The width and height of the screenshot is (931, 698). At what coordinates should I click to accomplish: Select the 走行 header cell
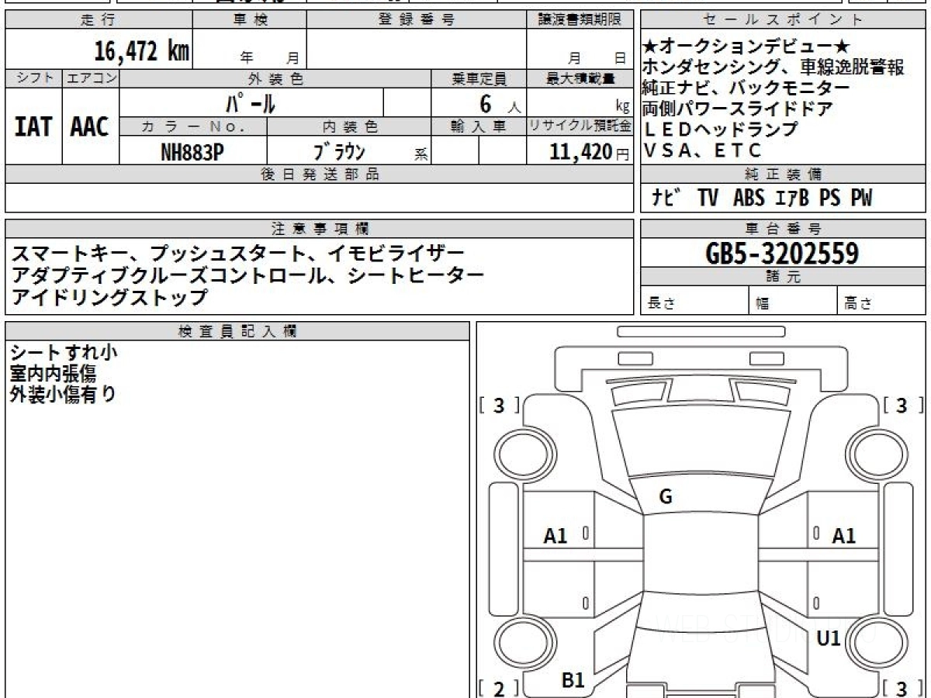coord(99,20)
